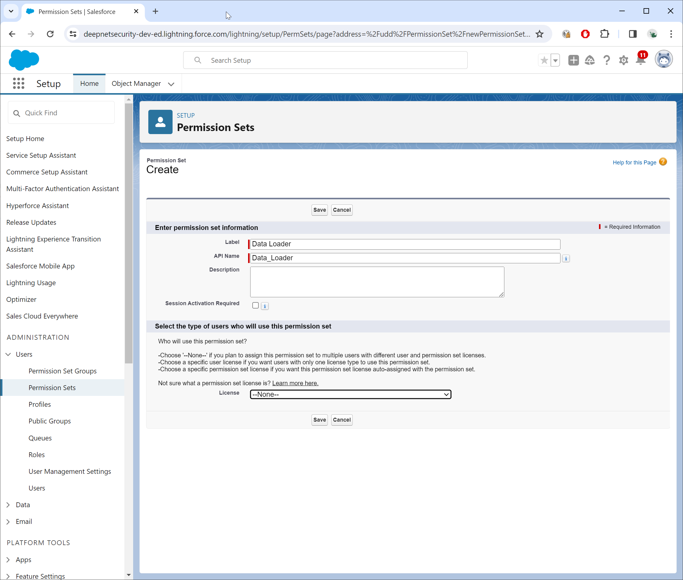Click the help question mark icon
Viewport: 683px width, 580px height.
click(606, 60)
